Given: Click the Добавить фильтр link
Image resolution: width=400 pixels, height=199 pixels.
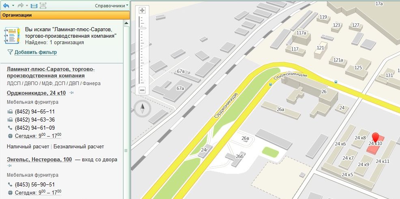Looking at the screenshot, I should pos(35,52).
